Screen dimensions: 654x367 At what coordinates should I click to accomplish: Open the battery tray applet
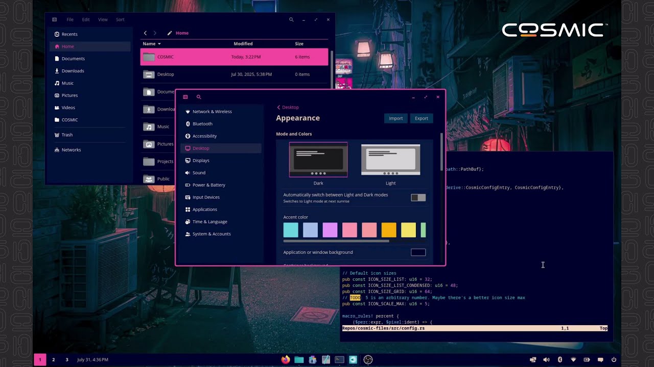tap(587, 359)
